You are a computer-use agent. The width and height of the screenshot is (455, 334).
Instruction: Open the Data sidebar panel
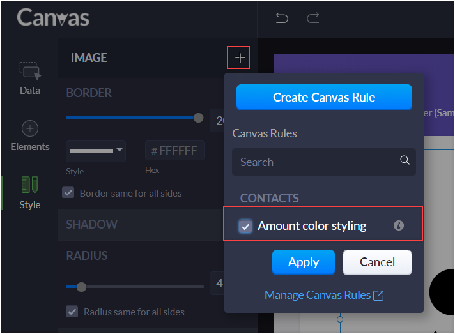[30, 79]
